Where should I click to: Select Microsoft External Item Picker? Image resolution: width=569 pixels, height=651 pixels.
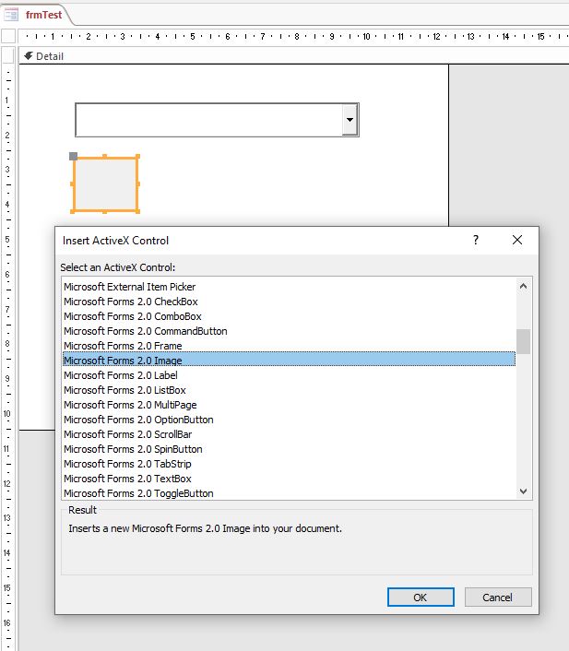[x=289, y=287]
